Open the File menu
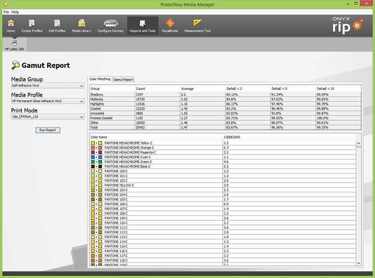This screenshot has height=278, width=375. (x=6, y=12)
